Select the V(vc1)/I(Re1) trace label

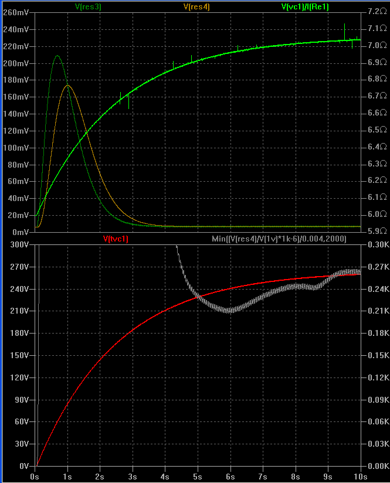tap(305, 7)
